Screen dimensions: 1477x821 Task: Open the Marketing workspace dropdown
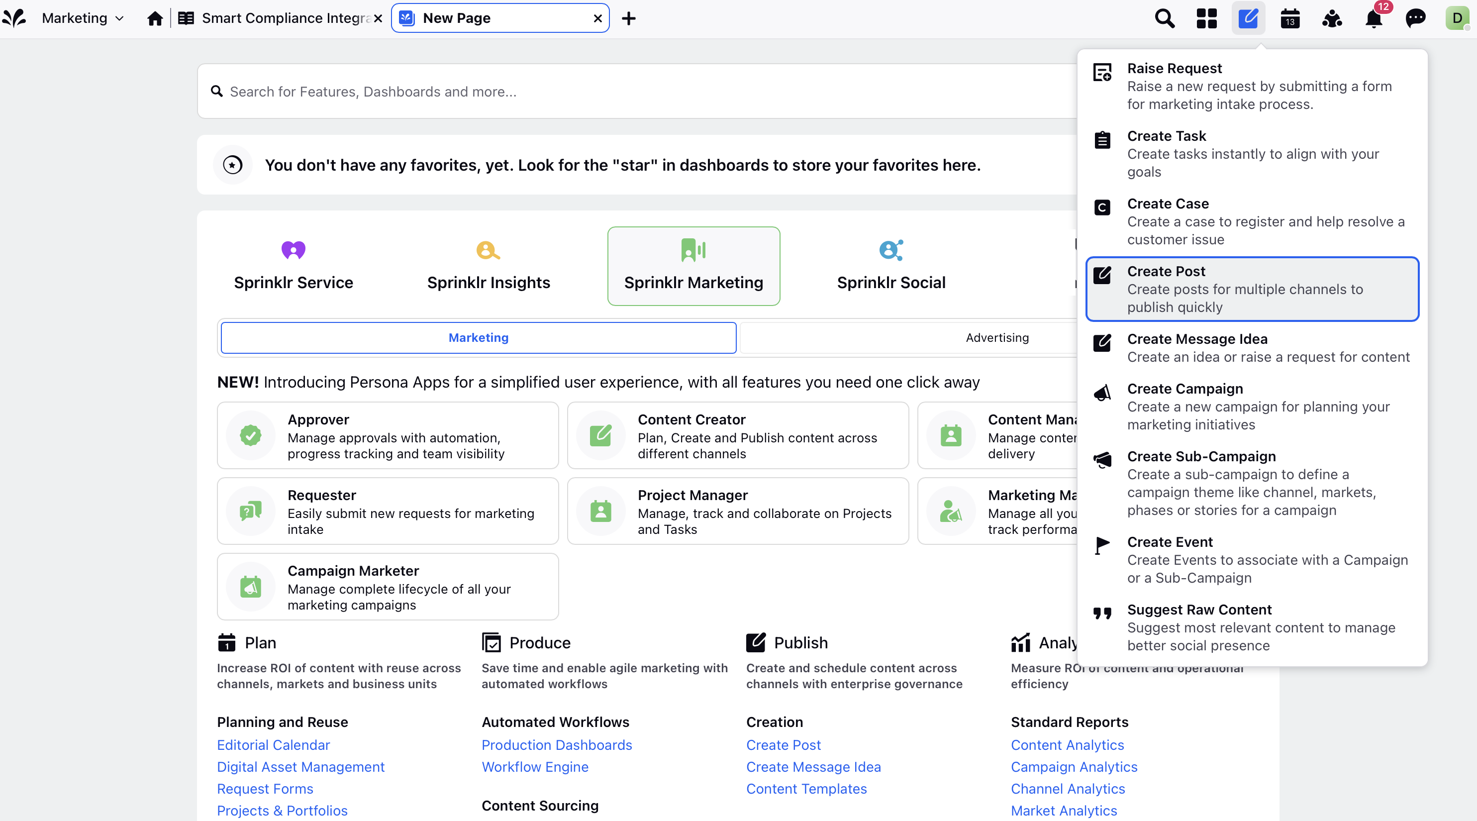83,18
